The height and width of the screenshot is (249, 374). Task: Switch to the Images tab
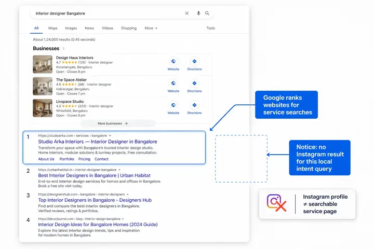click(x=71, y=28)
